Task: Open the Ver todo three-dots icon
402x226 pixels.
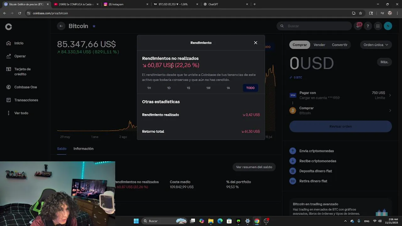Action: (8, 113)
